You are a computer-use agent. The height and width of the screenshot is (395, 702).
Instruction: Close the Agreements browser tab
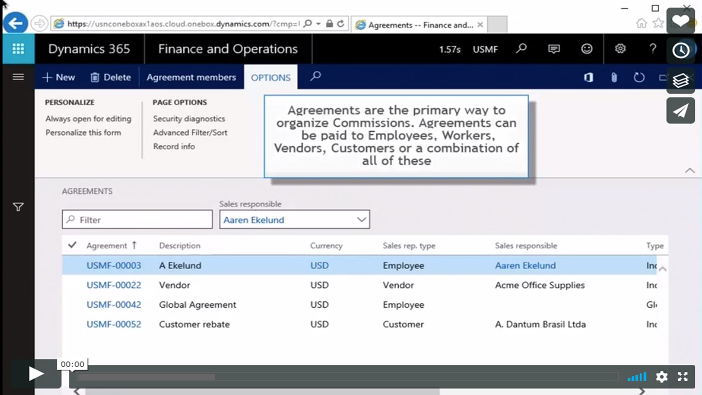click(x=480, y=25)
